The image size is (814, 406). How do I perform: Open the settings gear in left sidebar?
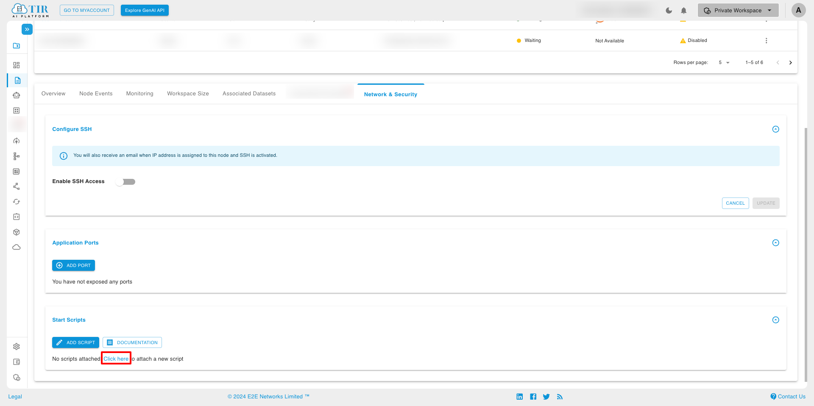17,347
